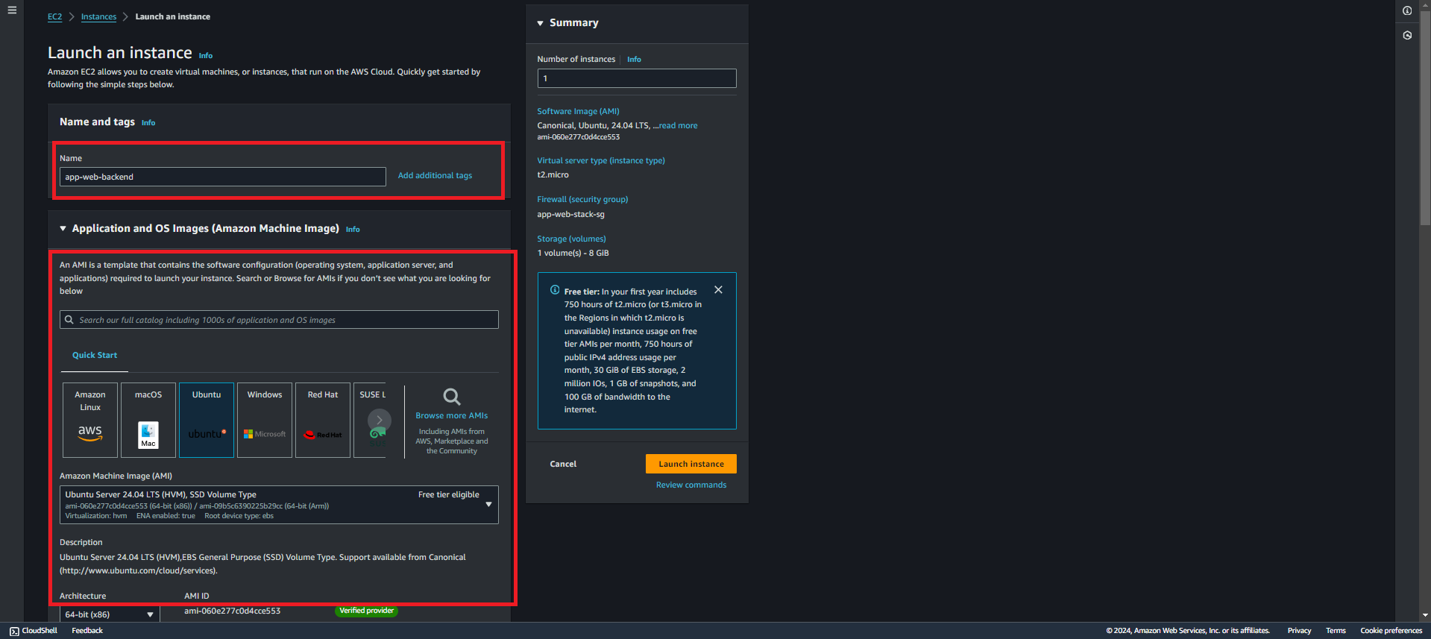
Task: Click the next arrow on the AMI carousel
Action: click(x=379, y=420)
